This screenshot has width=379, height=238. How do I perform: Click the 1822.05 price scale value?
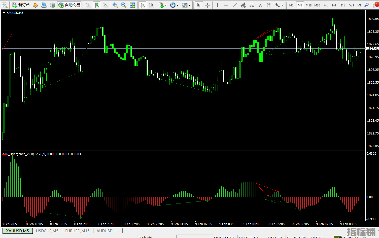point(373,146)
